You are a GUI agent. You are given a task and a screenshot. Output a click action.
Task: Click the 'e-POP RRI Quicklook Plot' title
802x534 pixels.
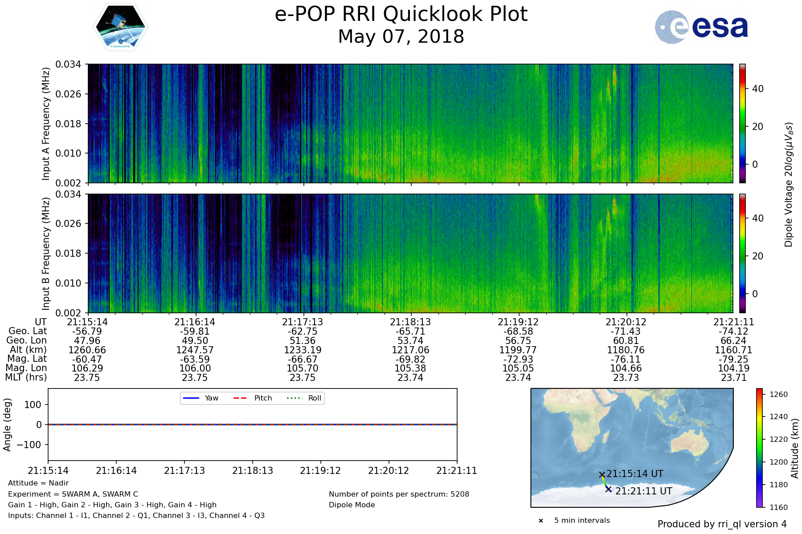tap(401, 14)
